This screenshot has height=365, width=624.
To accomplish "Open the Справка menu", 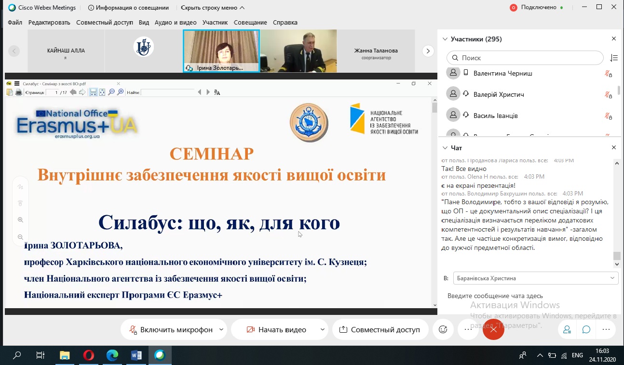I will click(x=285, y=23).
